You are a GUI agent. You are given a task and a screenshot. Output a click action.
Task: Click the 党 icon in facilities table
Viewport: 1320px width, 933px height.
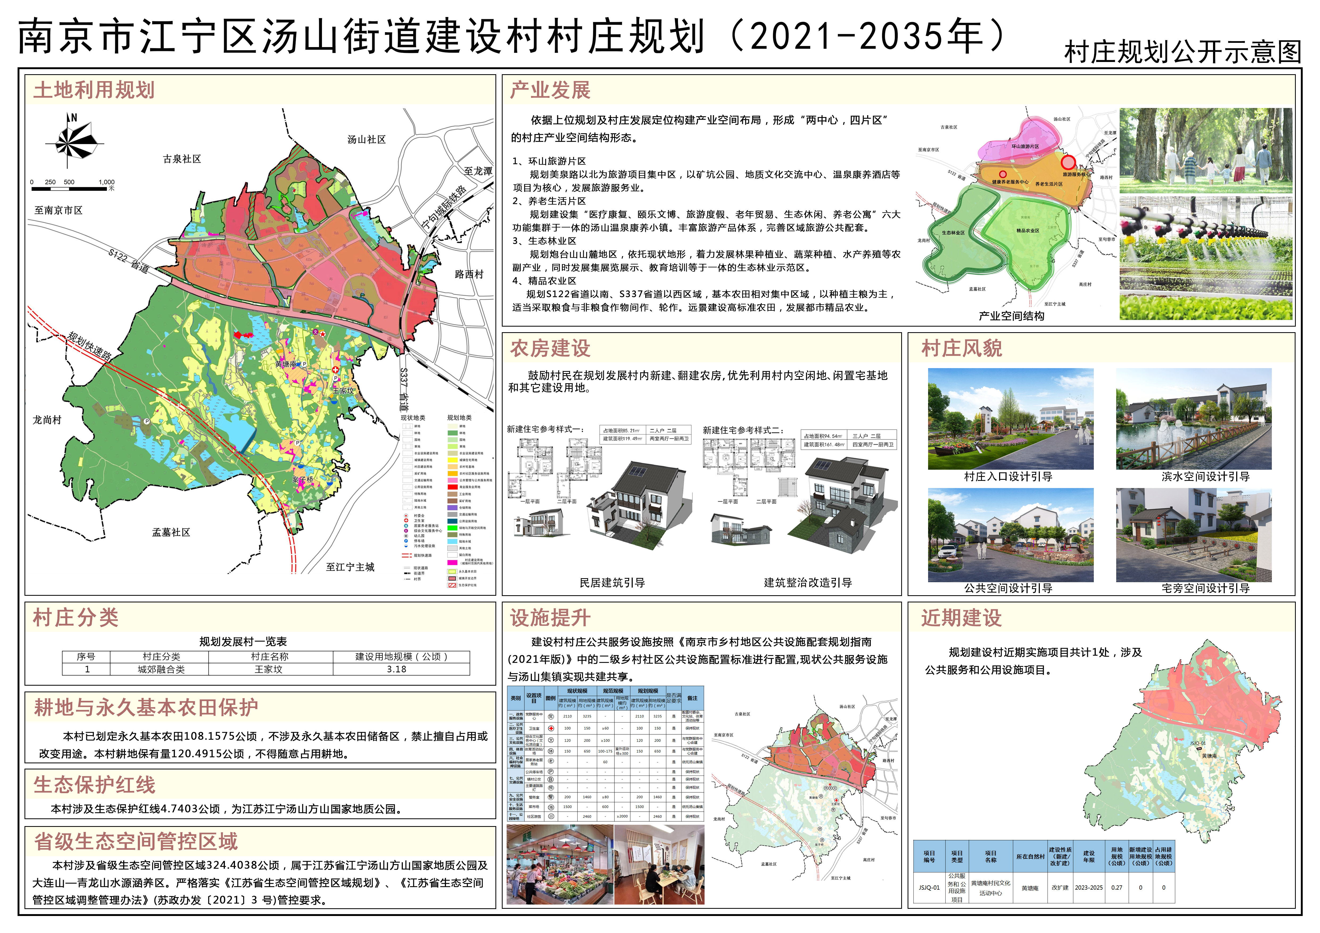pos(551,717)
